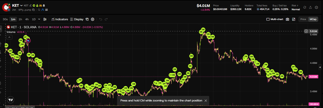Click the white badge icon after KET badges
The width and height of the screenshot is (323, 108).
[44, 5]
